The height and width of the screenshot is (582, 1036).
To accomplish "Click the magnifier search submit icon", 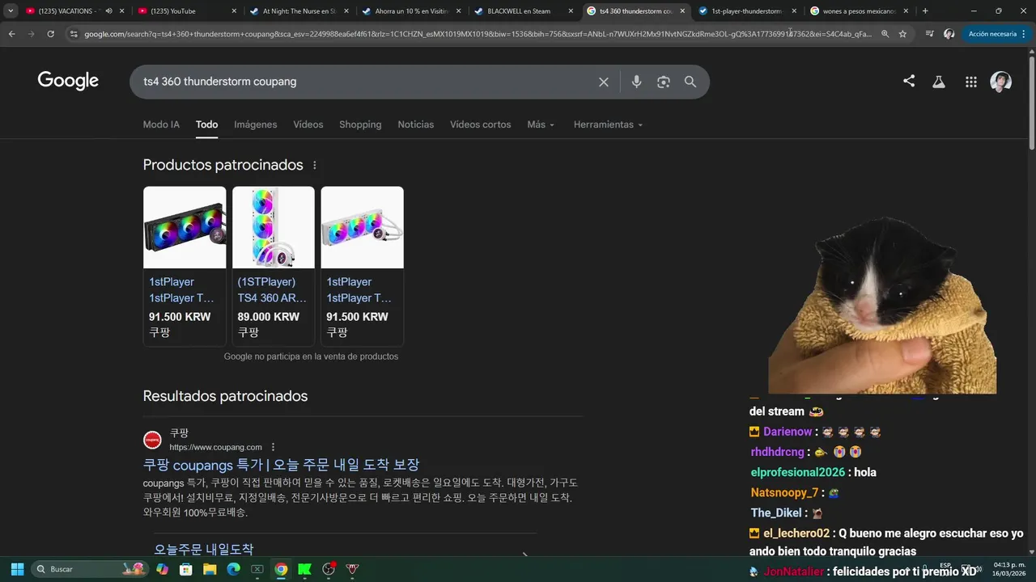I will coord(690,82).
